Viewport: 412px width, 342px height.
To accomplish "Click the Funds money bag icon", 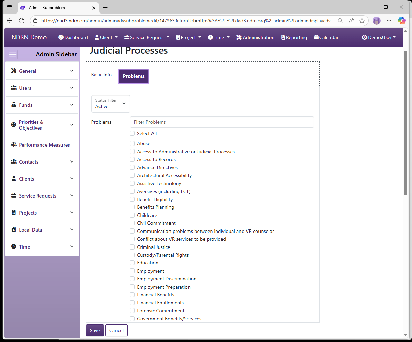I will [x=14, y=105].
